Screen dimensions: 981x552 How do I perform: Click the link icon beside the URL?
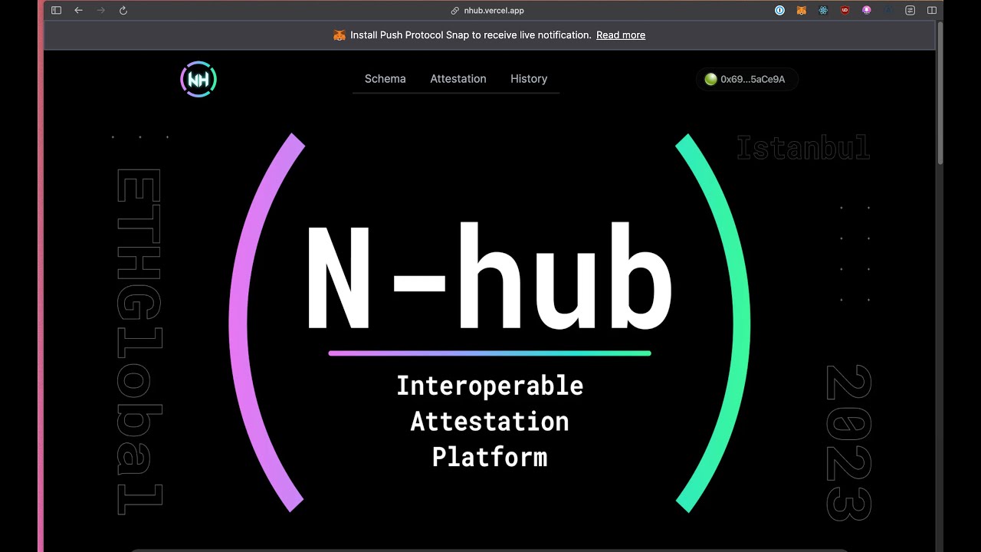coord(454,11)
